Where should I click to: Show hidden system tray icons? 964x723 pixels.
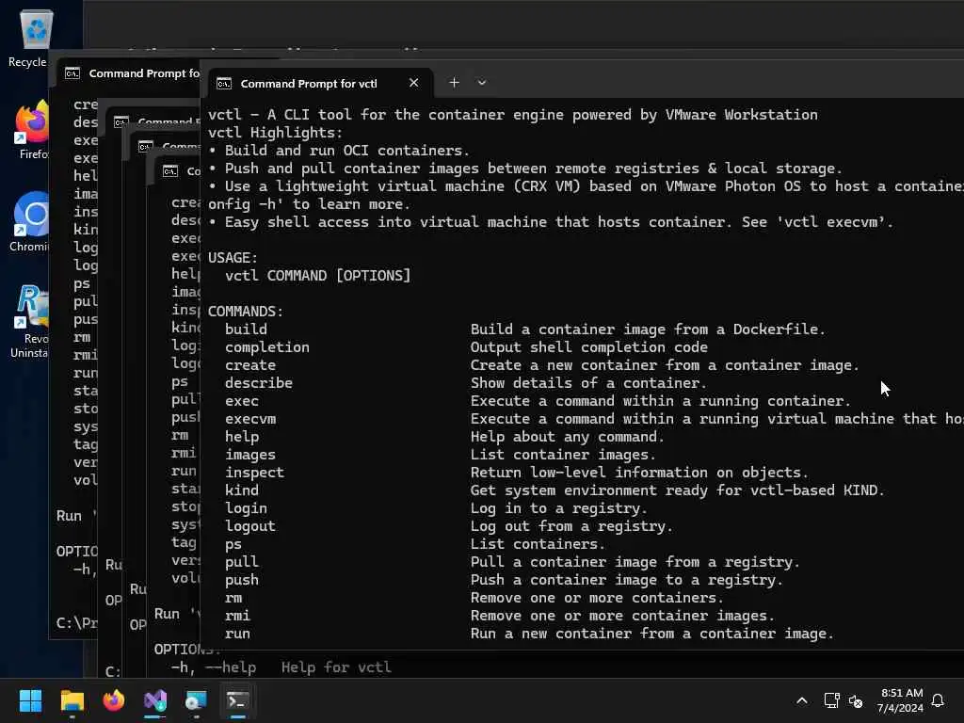click(x=802, y=700)
